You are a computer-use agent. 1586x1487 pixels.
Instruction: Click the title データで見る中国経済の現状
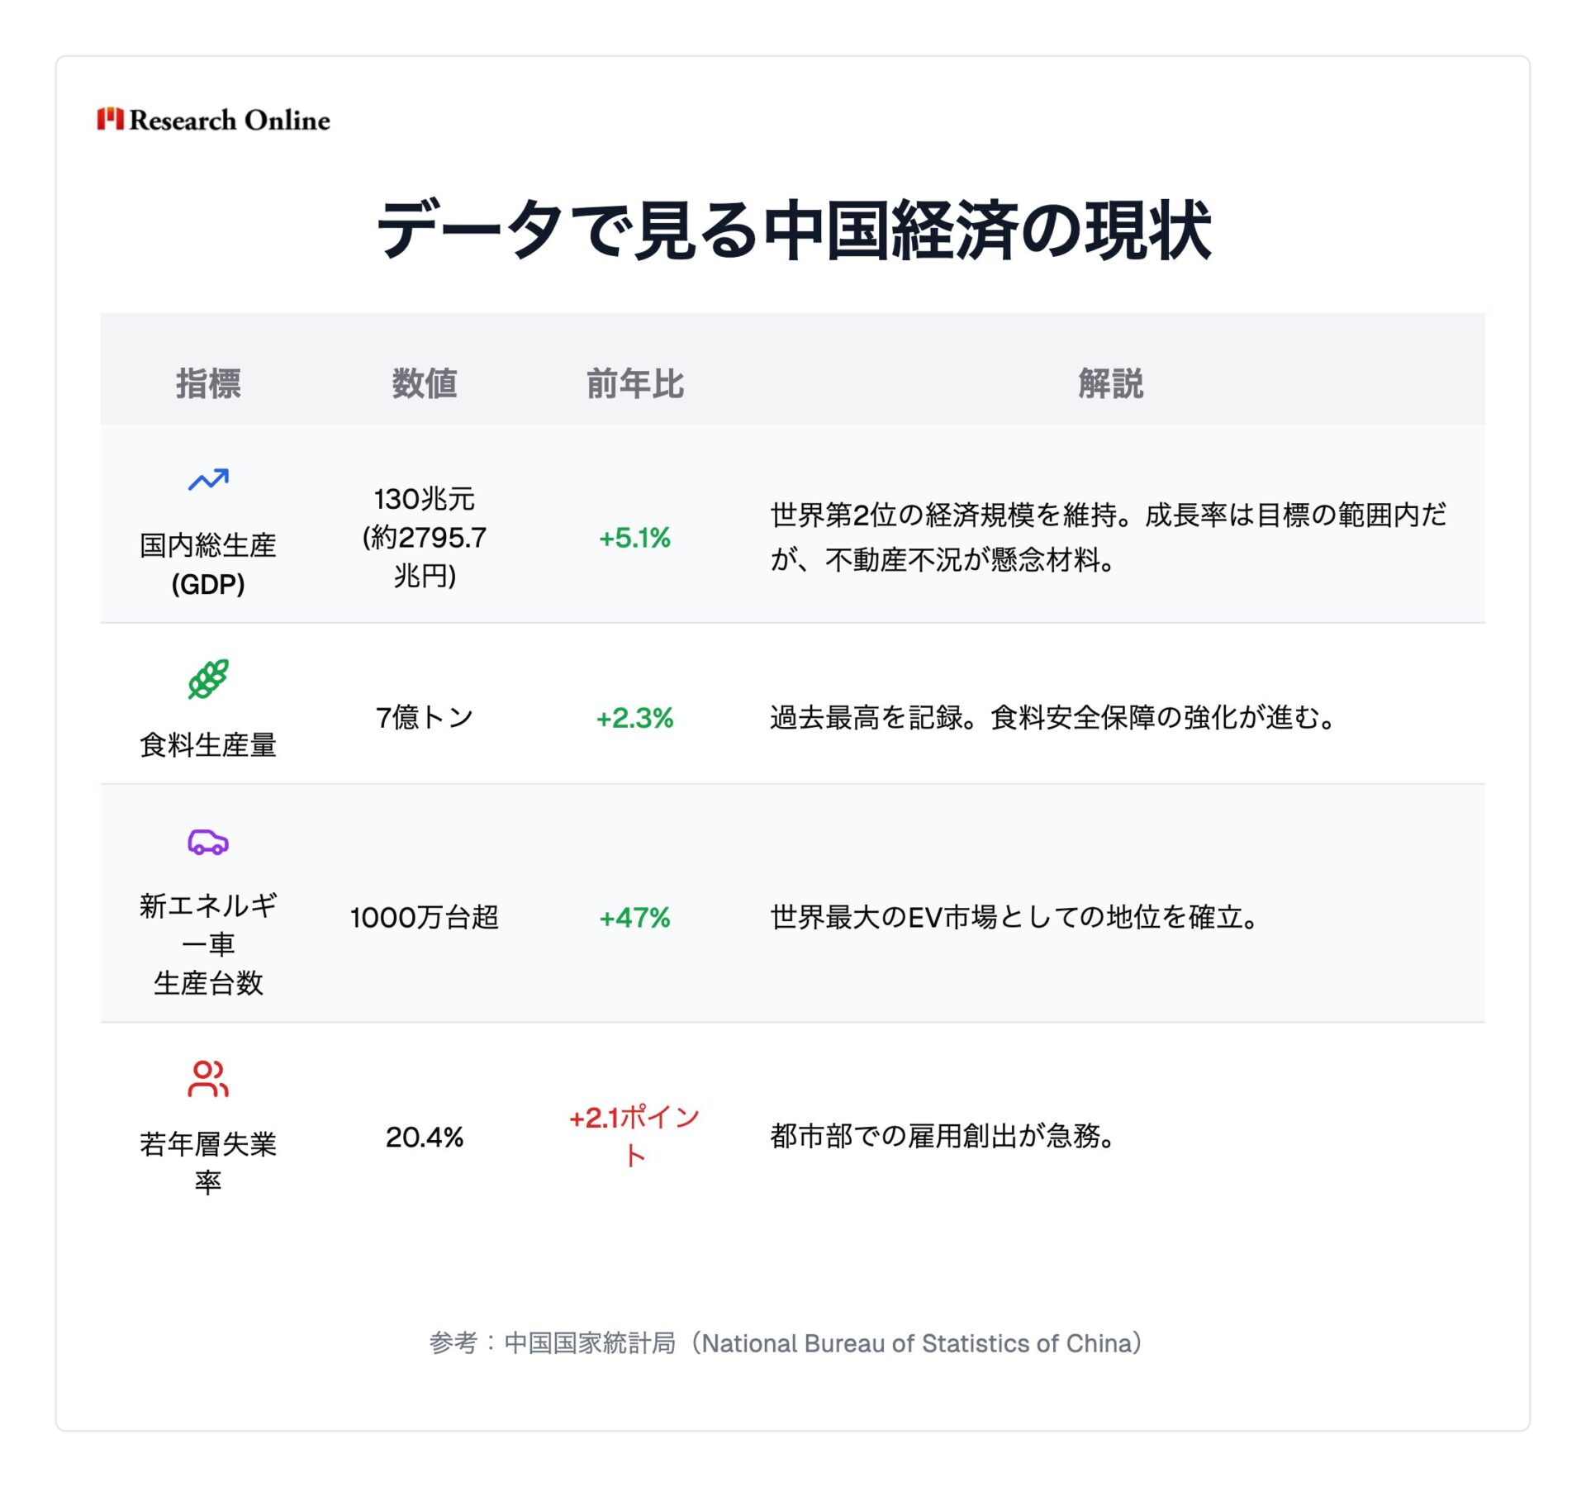(x=793, y=230)
